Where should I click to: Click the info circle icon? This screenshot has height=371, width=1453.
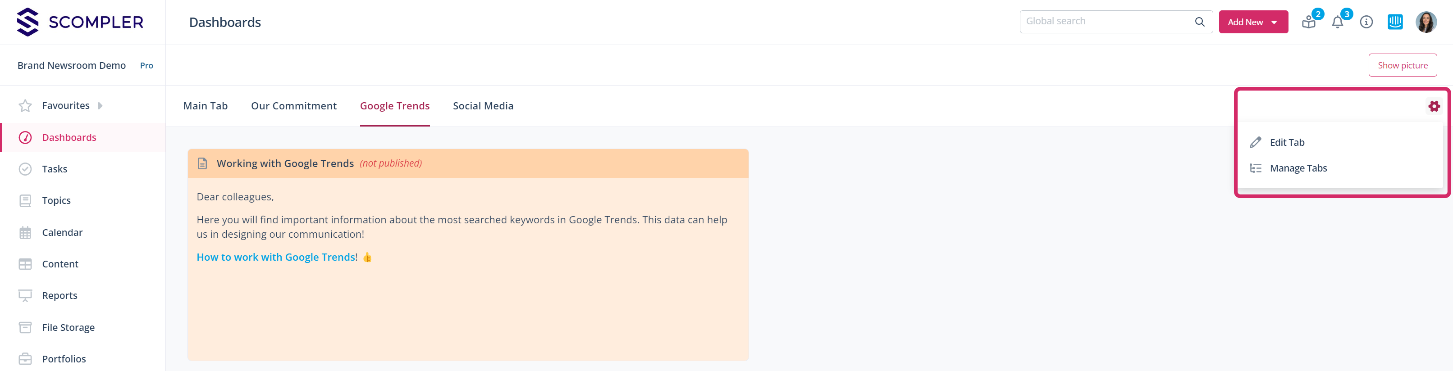(x=1366, y=22)
